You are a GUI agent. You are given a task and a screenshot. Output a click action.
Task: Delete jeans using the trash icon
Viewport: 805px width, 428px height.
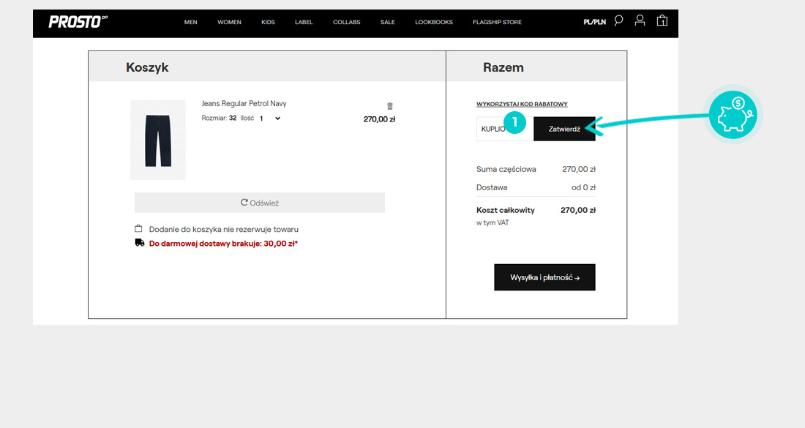coord(389,106)
